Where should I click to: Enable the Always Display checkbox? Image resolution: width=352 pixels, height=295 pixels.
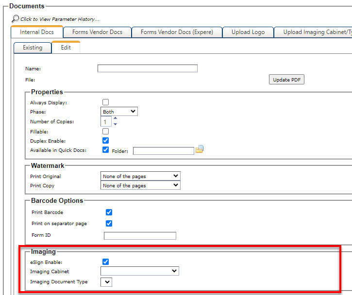pos(105,102)
